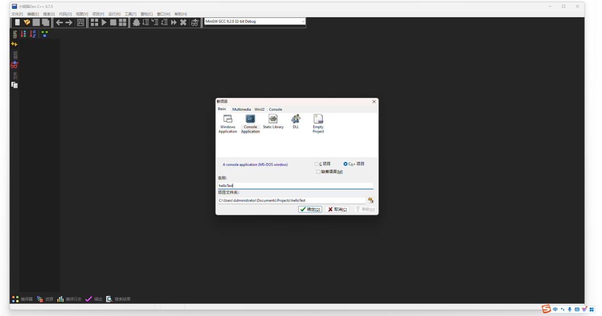Click the project folder path field
602x316 pixels.
click(292, 200)
